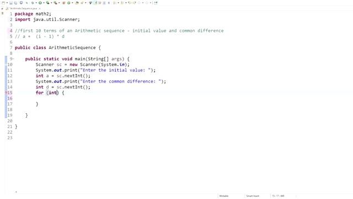Click the Forward navigation arrow icon
The image size is (353, 199).
click(x=147, y=3)
